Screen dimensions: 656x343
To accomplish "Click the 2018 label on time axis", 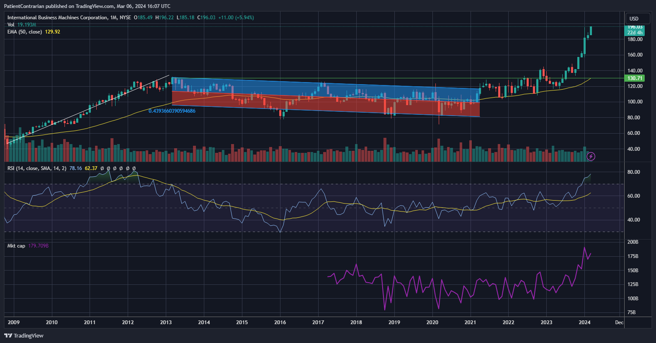I will point(356,322).
